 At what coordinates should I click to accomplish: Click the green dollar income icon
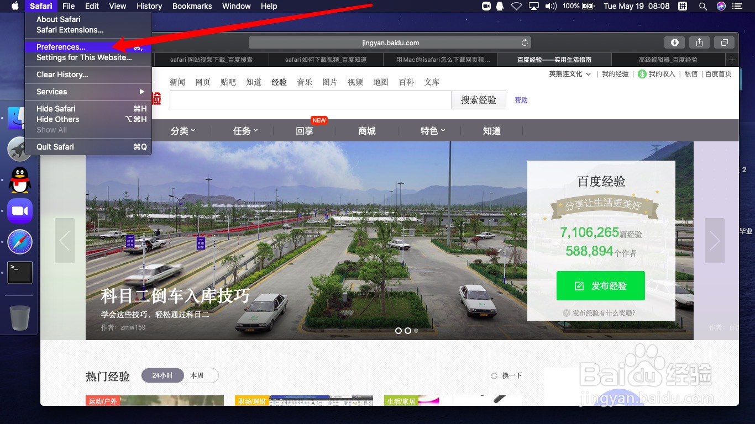pyautogui.click(x=642, y=74)
